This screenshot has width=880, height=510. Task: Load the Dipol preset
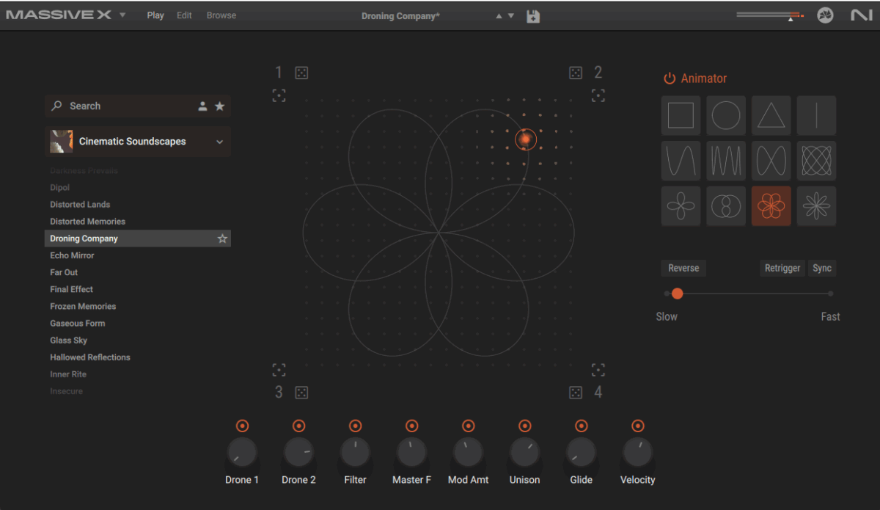pyautogui.click(x=60, y=188)
